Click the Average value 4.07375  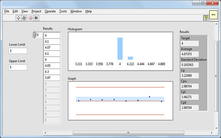[x=190, y=54]
